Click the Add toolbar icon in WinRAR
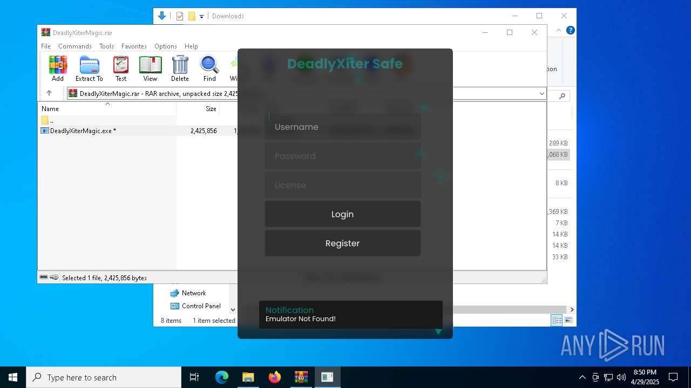This screenshot has height=388, width=691. coord(58,69)
